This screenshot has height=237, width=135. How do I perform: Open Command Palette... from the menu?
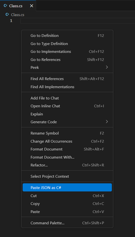tap(67, 223)
